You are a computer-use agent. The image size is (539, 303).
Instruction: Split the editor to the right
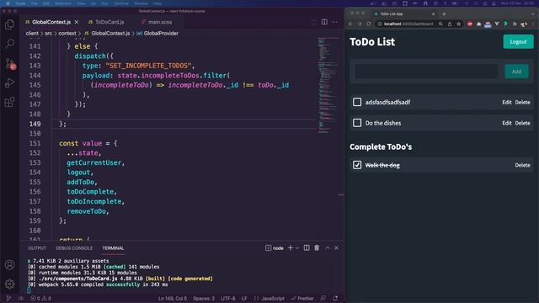pyautogui.click(x=324, y=22)
